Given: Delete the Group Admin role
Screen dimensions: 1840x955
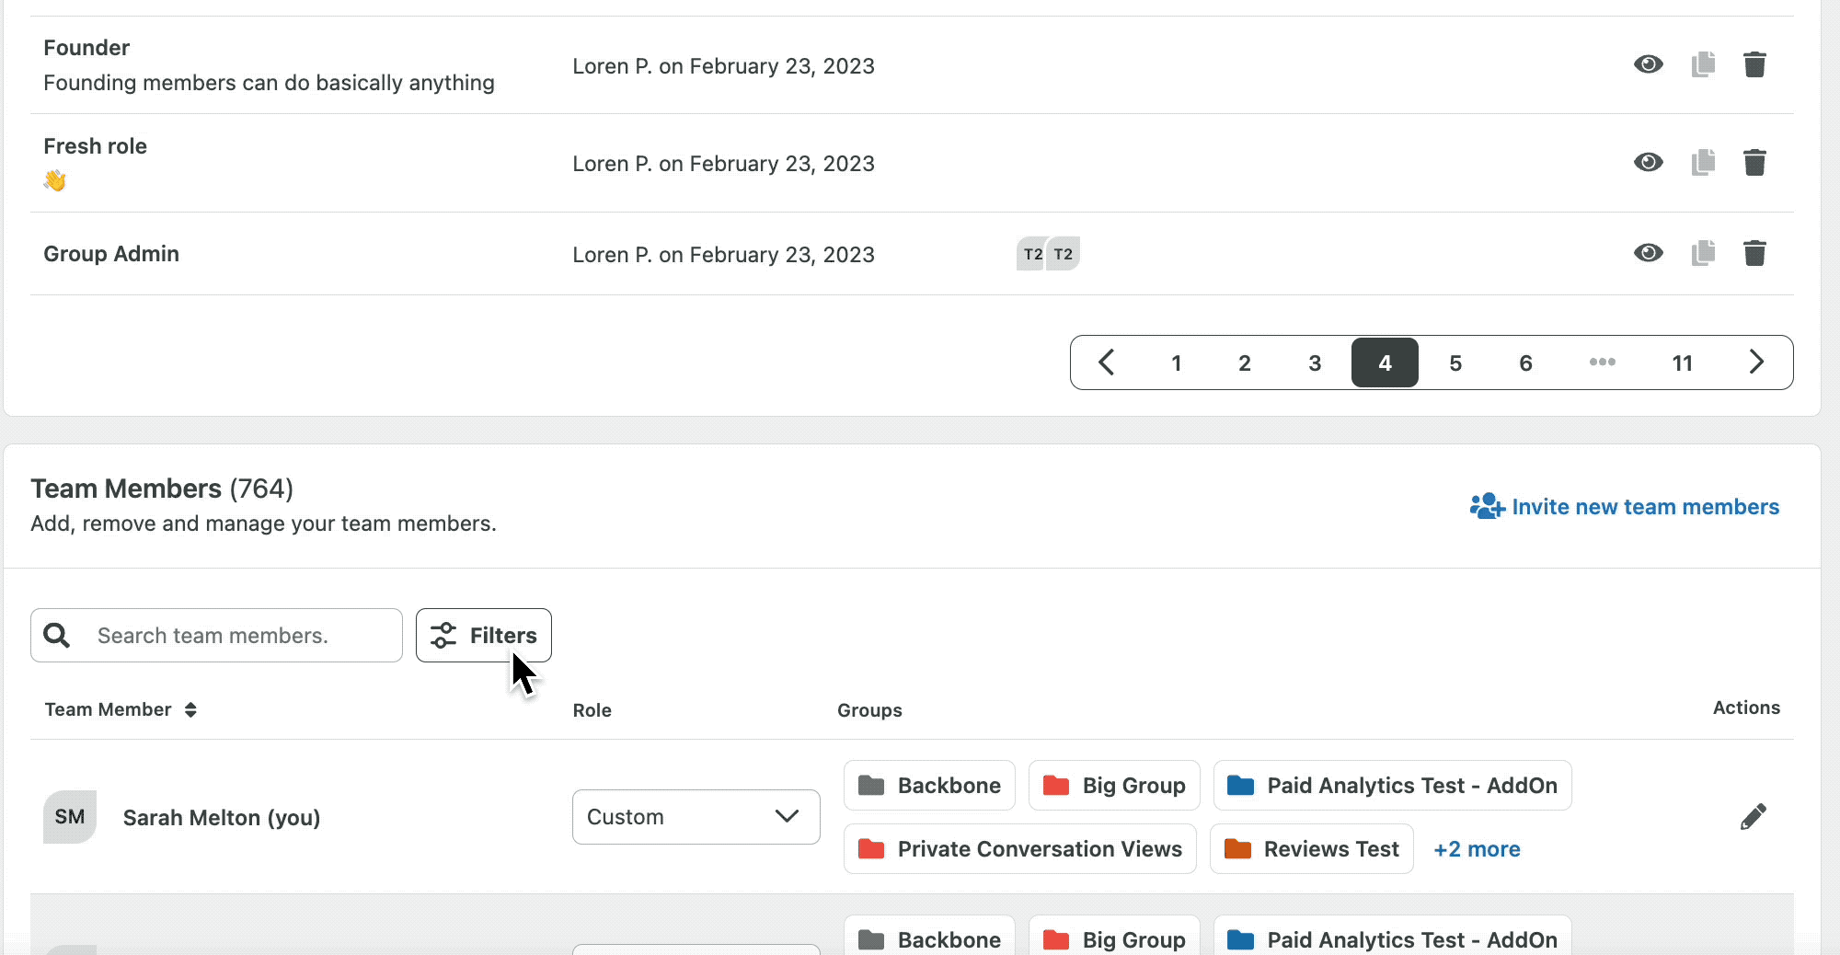Looking at the screenshot, I should coord(1754,253).
